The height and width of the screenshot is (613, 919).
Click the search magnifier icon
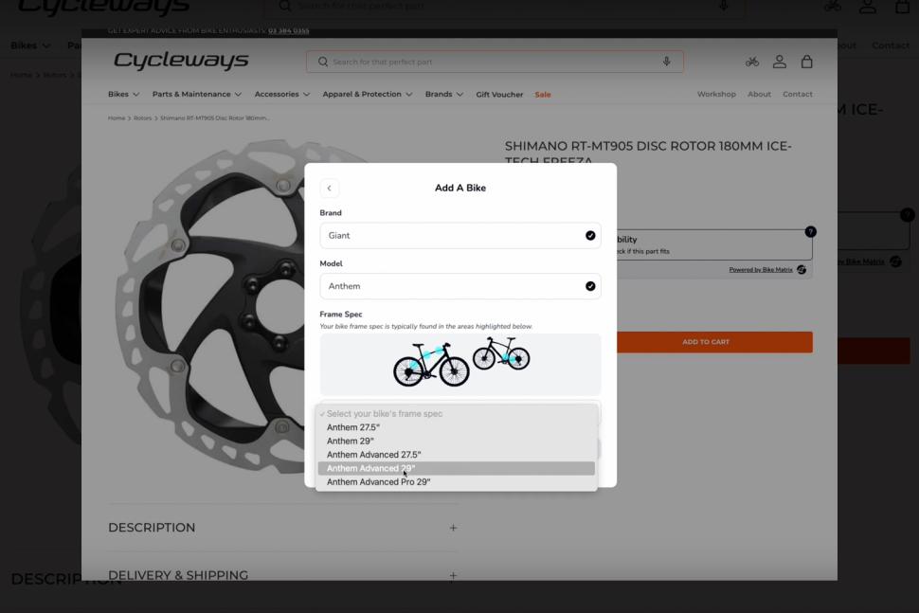pos(323,62)
